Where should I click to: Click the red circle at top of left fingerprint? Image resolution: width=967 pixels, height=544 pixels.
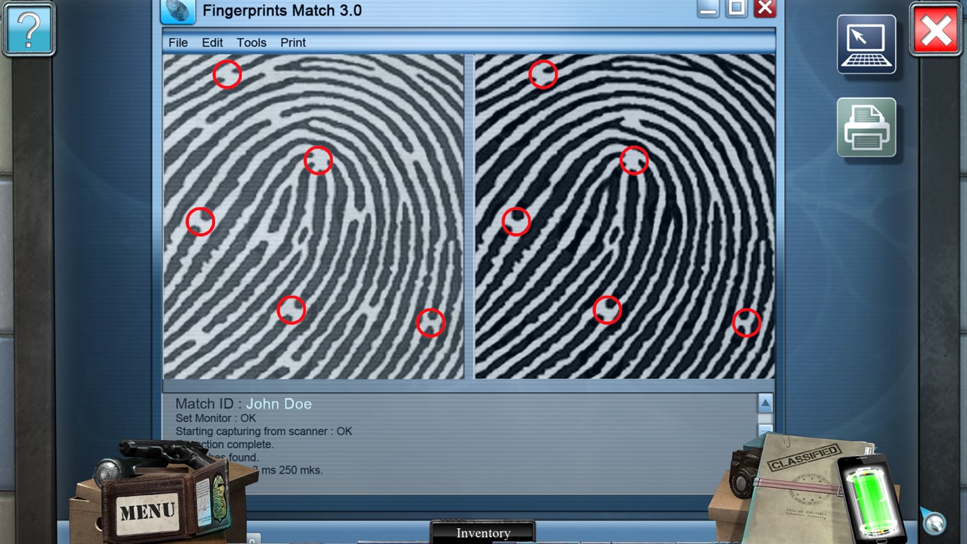coord(227,75)
